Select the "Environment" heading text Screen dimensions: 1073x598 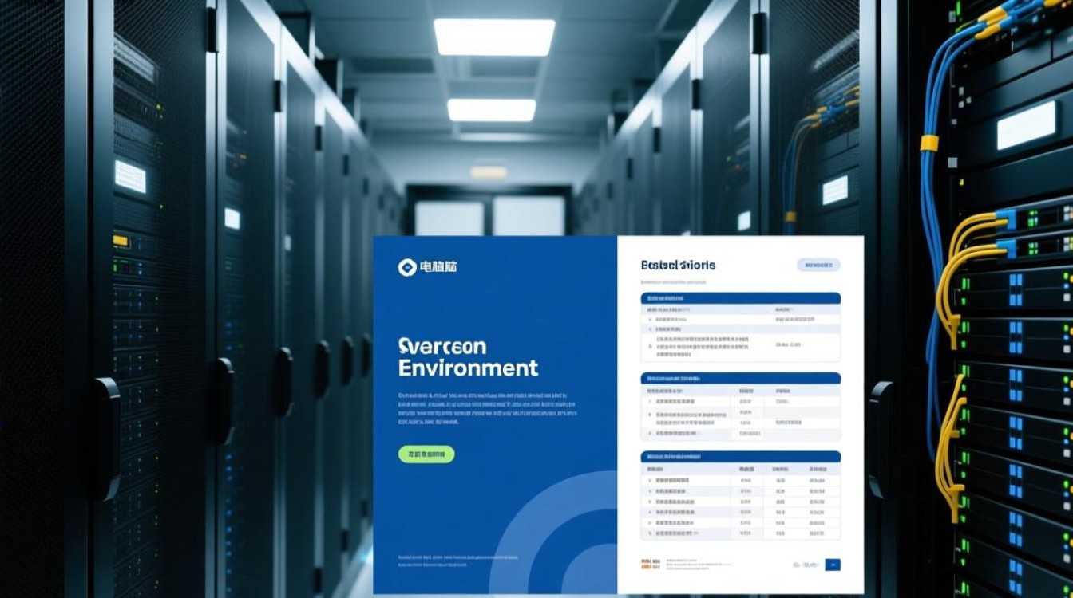(468, 368)
